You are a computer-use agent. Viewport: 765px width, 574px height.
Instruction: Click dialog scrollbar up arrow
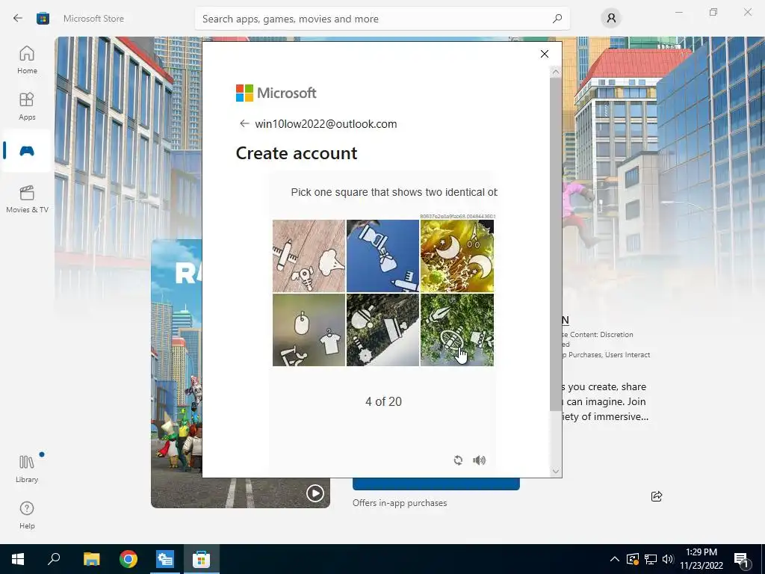pyautogui.click(x=555, y=72)
